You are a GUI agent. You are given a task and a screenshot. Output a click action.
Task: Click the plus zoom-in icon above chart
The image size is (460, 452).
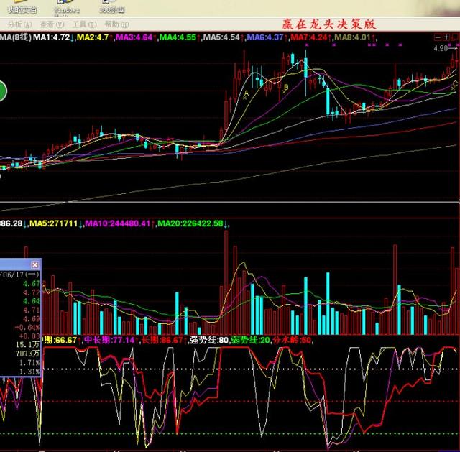point(446,37)
